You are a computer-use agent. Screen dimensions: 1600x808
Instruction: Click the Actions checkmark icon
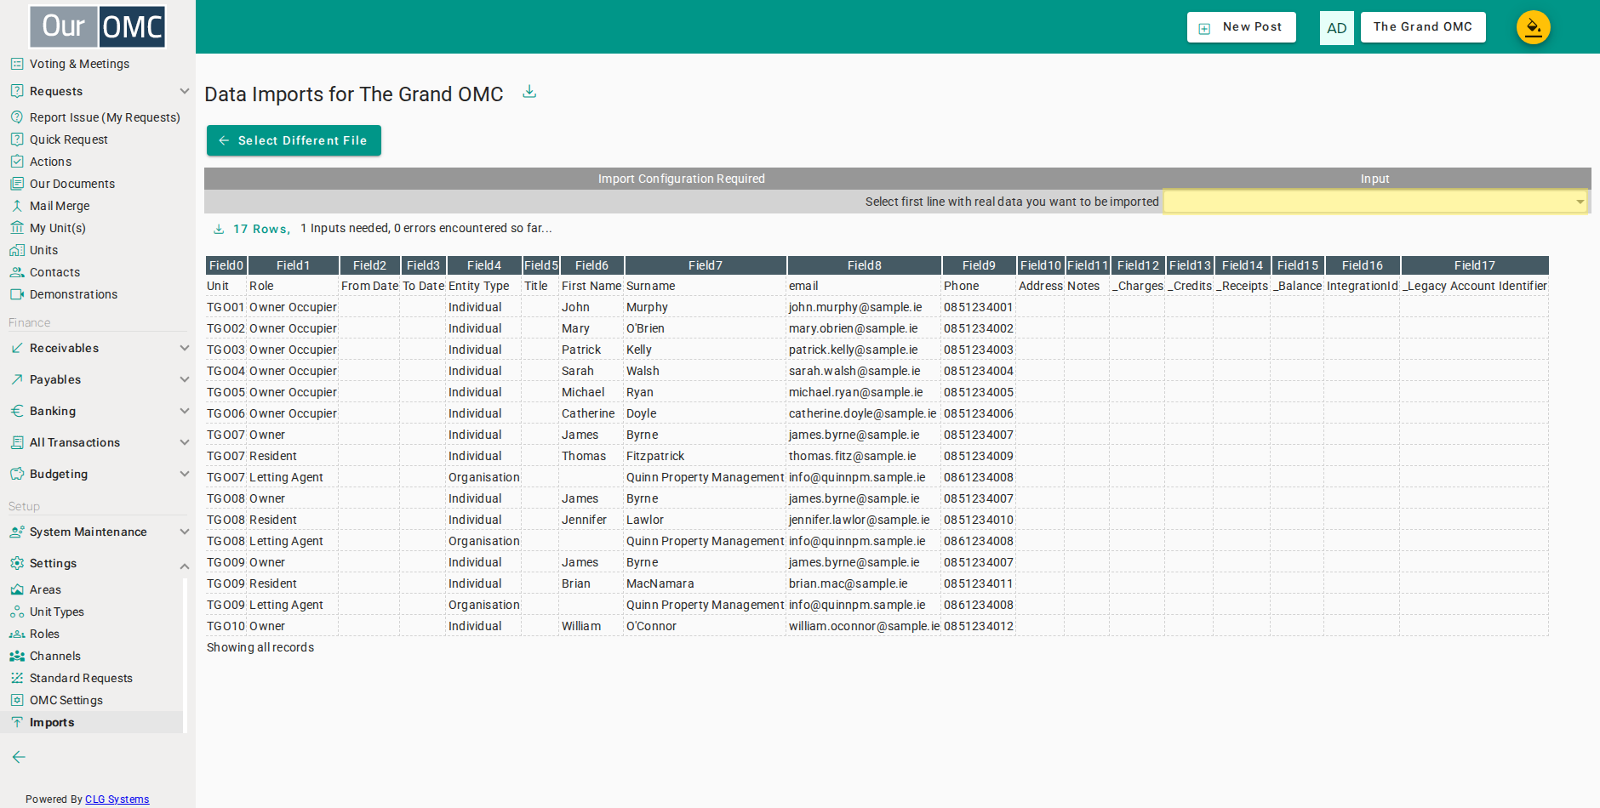point(17,162)
